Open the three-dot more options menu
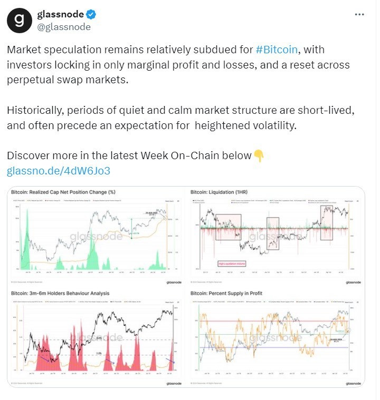Image resolution: width=380 pixels, height=400 pixels. tap(359, 15)
